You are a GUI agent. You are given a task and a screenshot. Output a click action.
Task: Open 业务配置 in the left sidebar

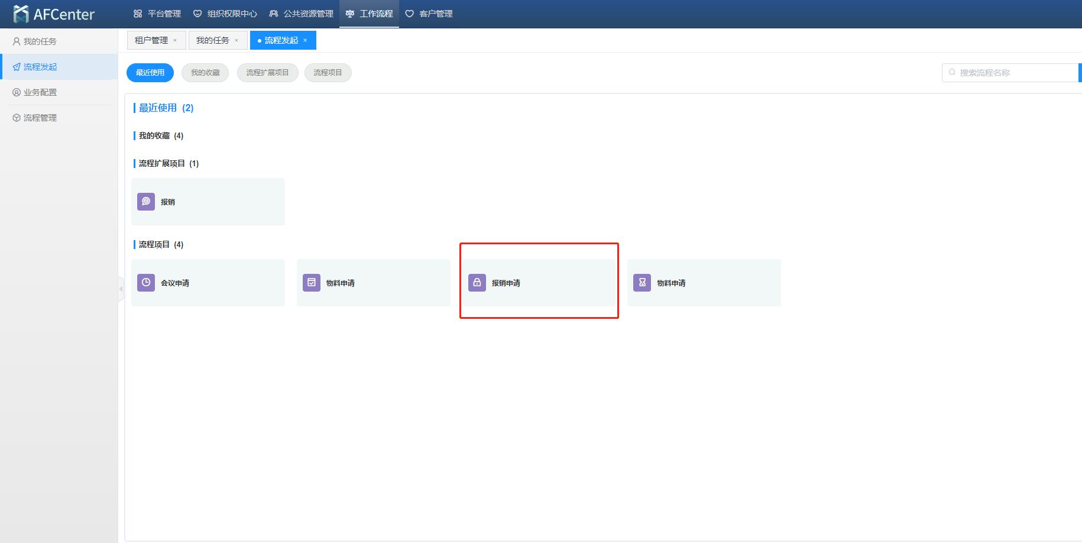[40, 92]
